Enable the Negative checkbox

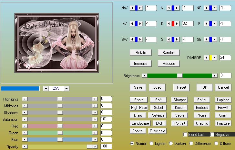(212, 135)
